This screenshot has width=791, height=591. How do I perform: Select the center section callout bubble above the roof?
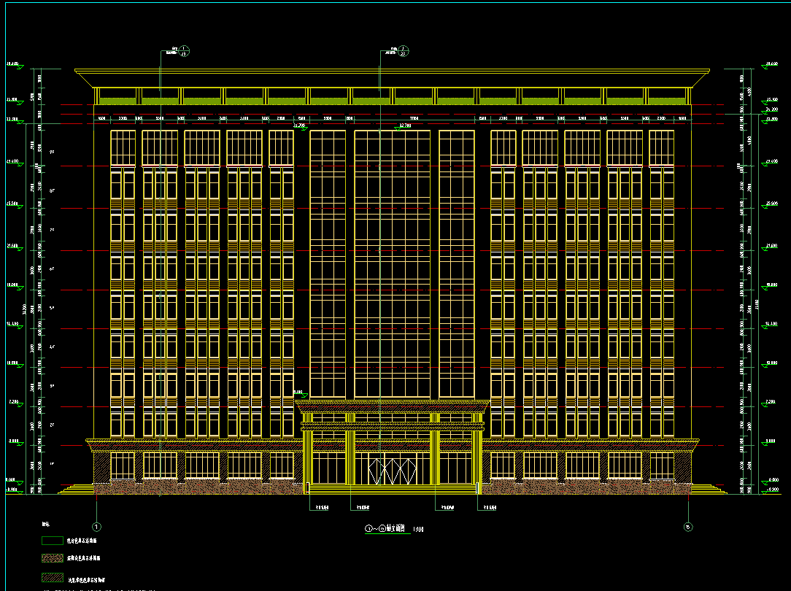[x=404, y=50]
